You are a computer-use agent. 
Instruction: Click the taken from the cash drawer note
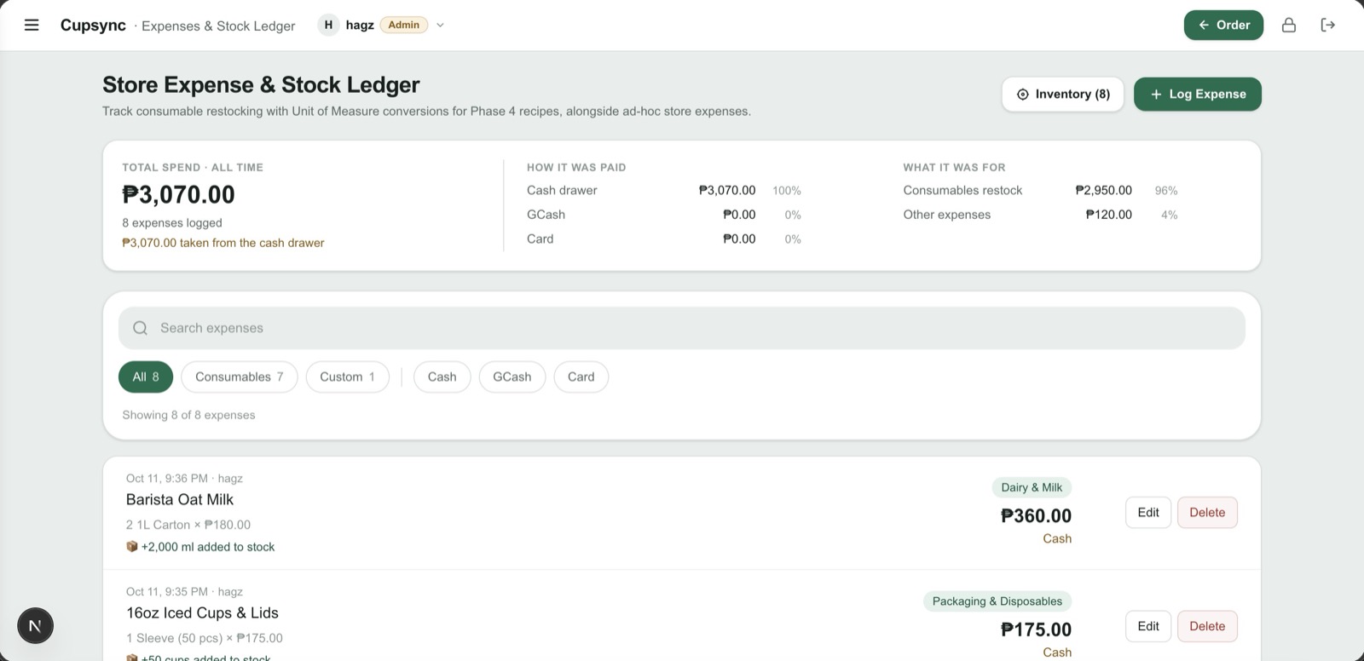223,243
